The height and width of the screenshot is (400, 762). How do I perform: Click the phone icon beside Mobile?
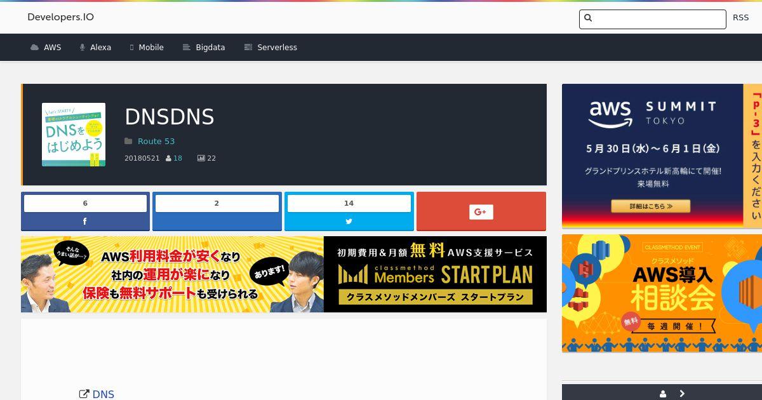132,48
